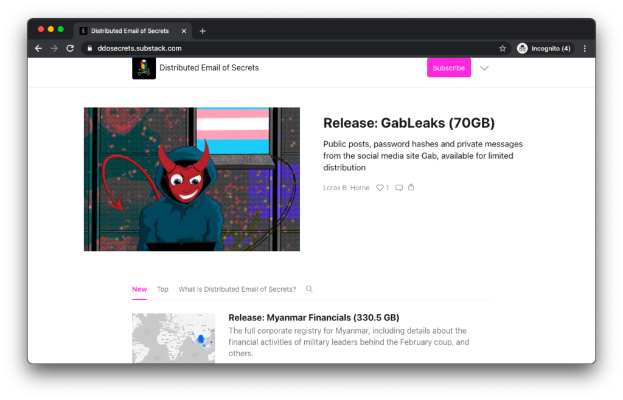Reload the page with refresh icon
623x400 pixels.
[70, 49]
